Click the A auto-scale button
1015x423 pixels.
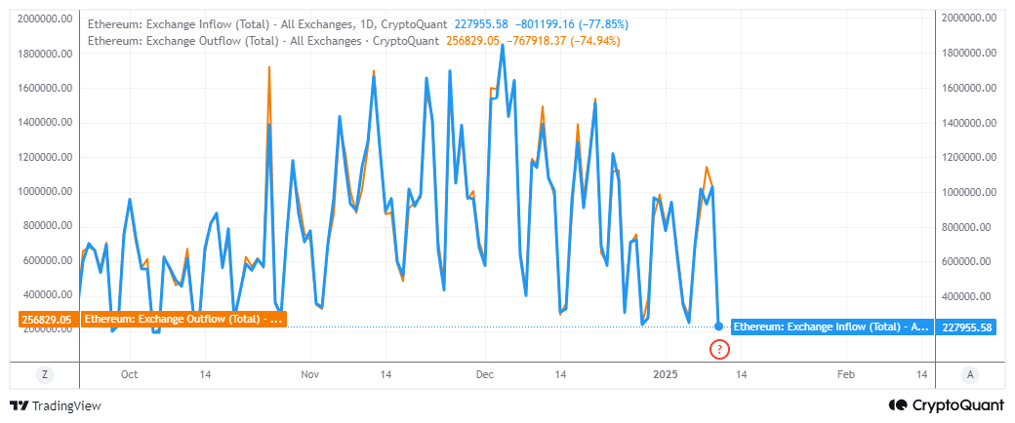tap(970, 374)
